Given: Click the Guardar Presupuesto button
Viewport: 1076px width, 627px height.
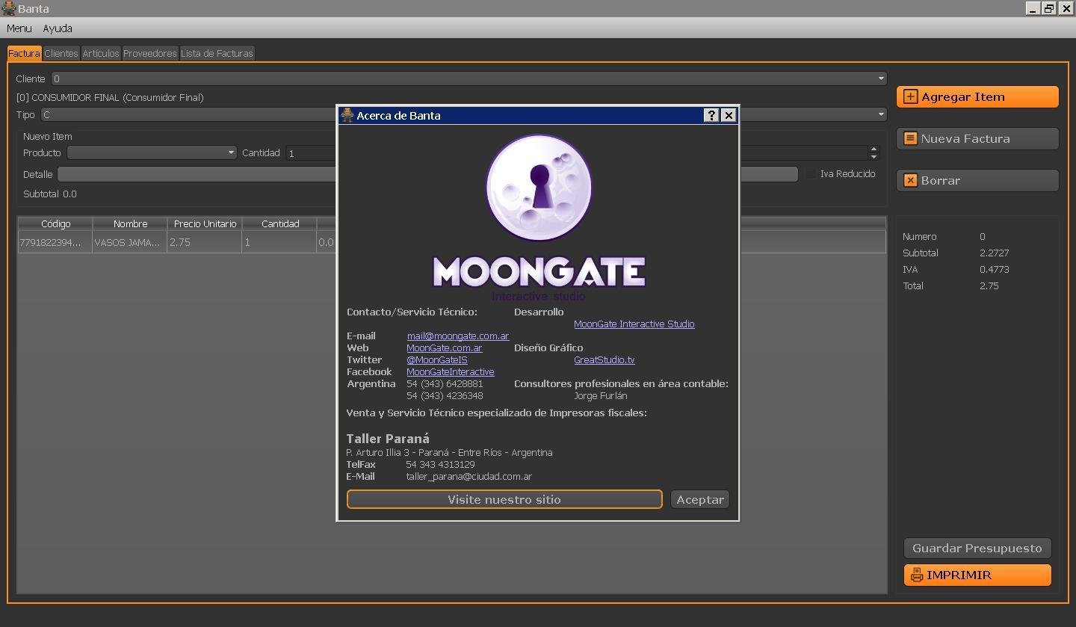Looking at the screenshot, I should pos(977,548).
